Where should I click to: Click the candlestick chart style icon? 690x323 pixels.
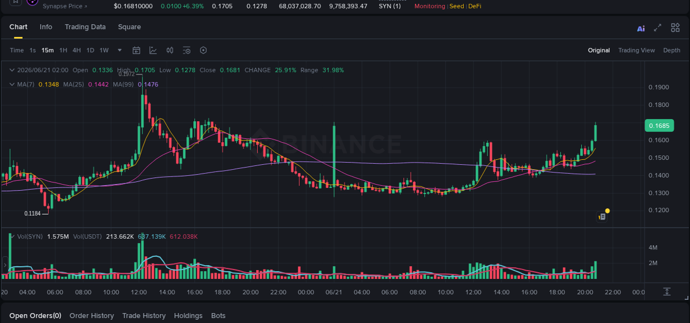coord(170,50)
